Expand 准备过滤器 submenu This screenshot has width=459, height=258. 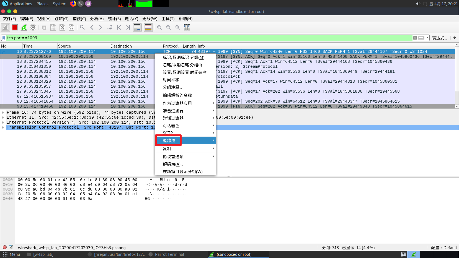point(185,111)
